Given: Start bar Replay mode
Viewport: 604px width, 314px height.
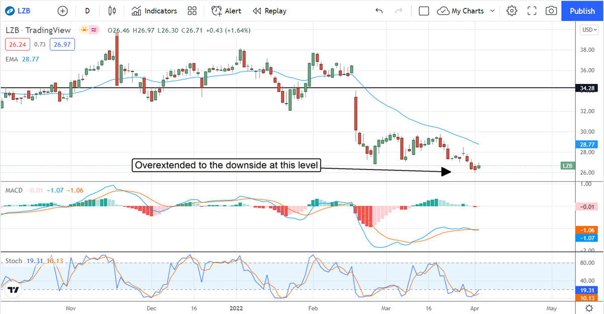Looking at the screenshot, I should click(x=269, y=11).
